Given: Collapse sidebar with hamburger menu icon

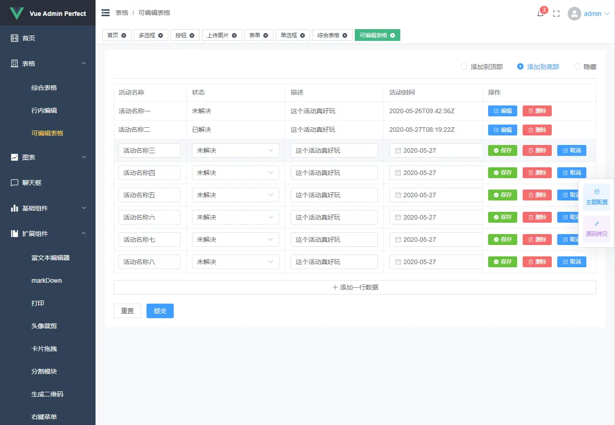Looking at the screenshot, I should pyautogui.click(x=106, y=13).
